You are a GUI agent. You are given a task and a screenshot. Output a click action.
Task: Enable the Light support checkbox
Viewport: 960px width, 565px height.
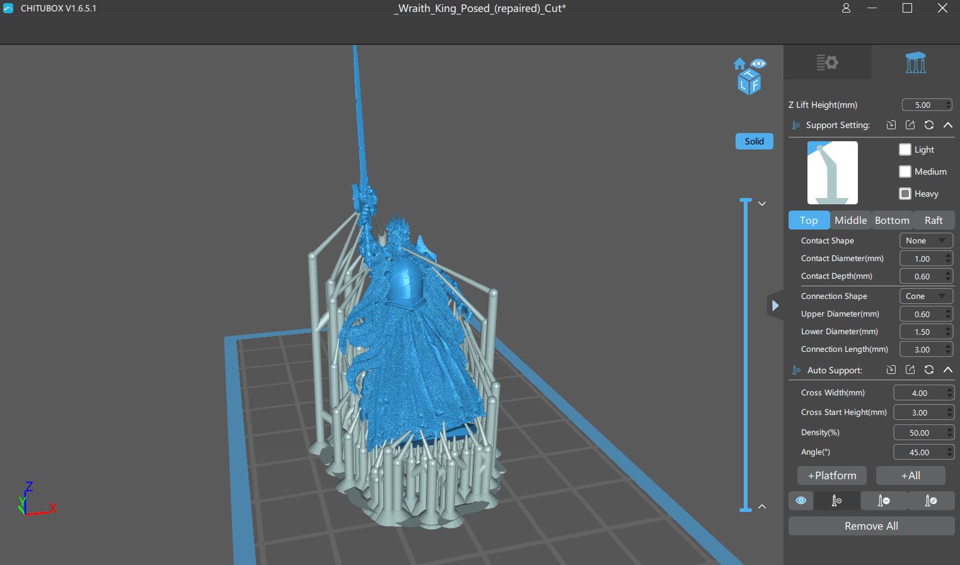[905, 149]
